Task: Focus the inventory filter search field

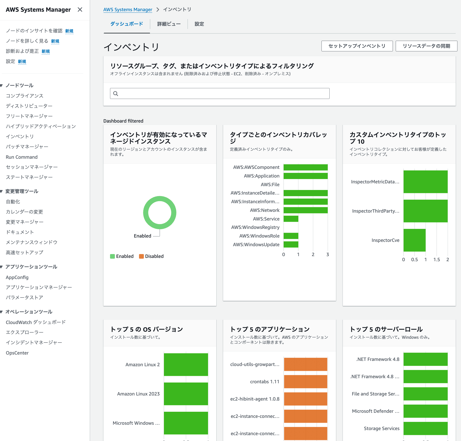Action: click(x=220, y=94)
